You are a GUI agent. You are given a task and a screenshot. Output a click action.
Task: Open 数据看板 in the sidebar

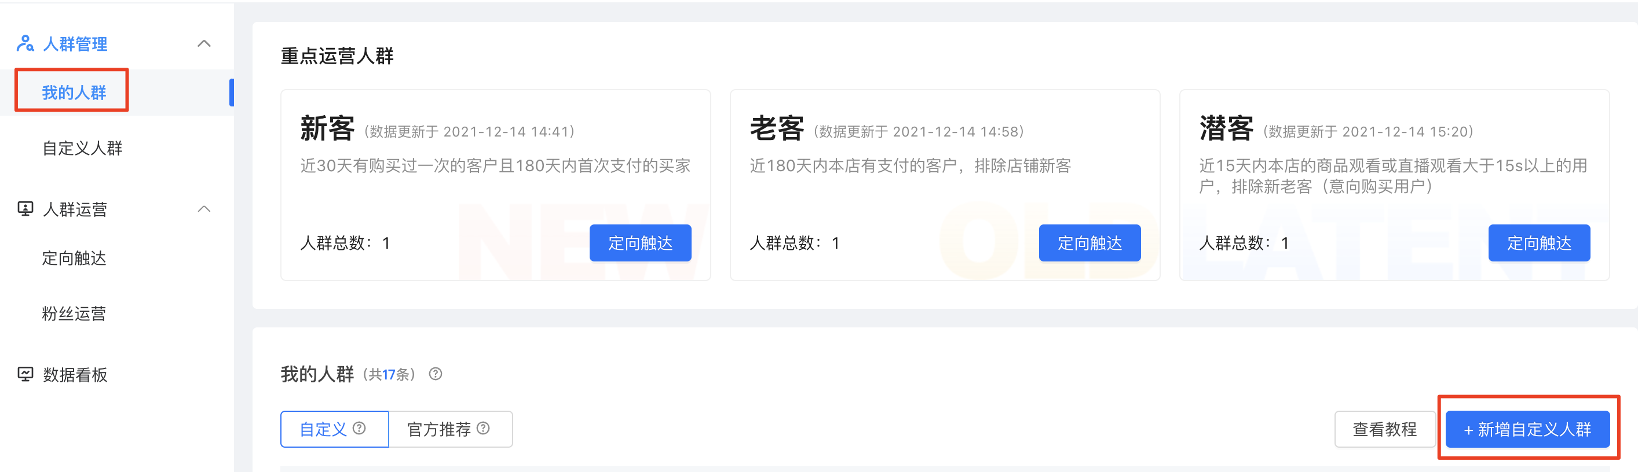coord(74,374)
